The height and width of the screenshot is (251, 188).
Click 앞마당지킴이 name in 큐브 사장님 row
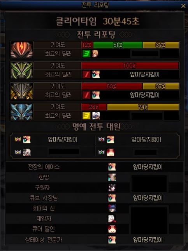tap(148, 198)
